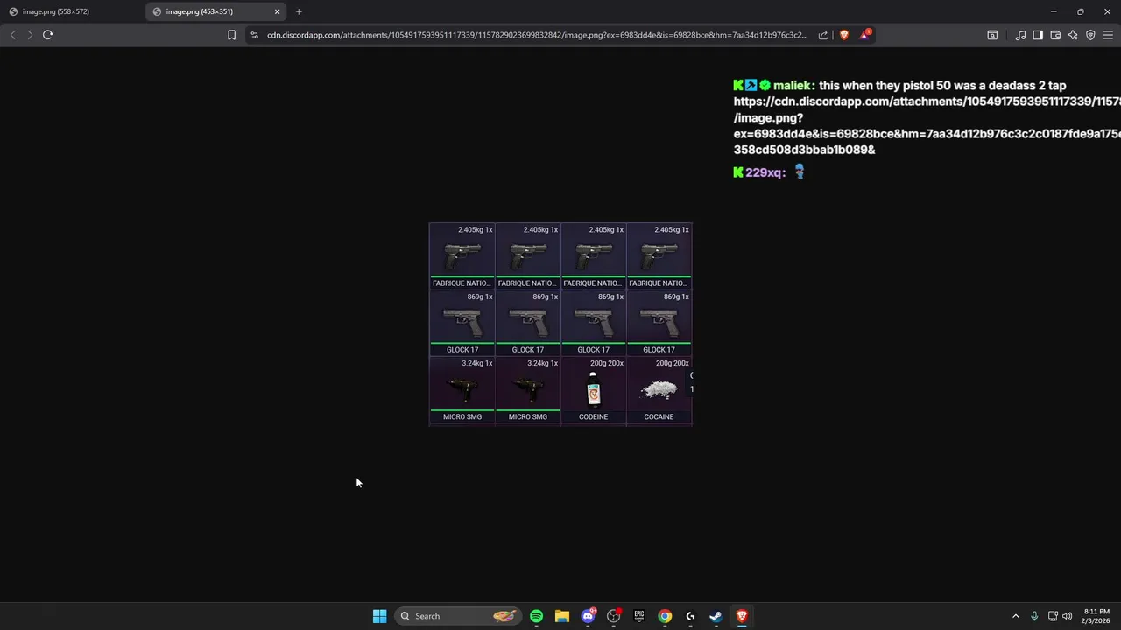The image size is (1121, 630).
Task: Show hidden system tray icons
Action: point(1016,616)
